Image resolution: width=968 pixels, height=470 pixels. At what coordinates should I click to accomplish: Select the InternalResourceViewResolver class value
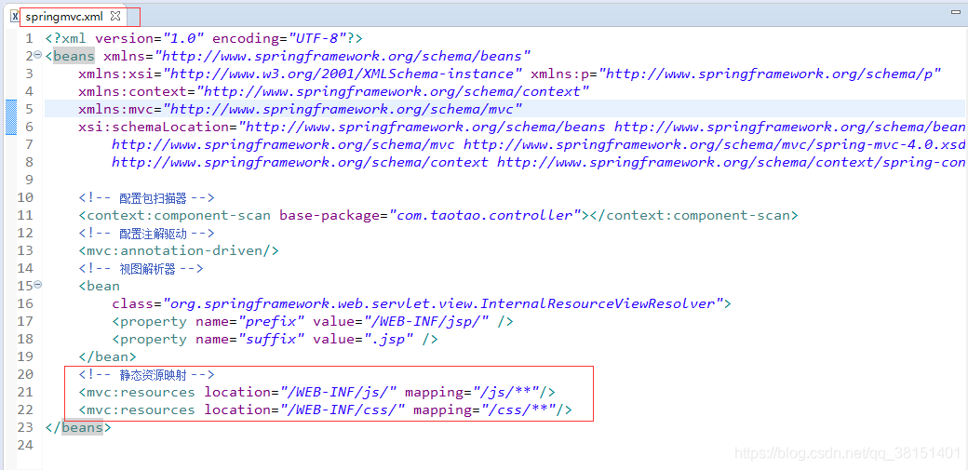[442, 303]
